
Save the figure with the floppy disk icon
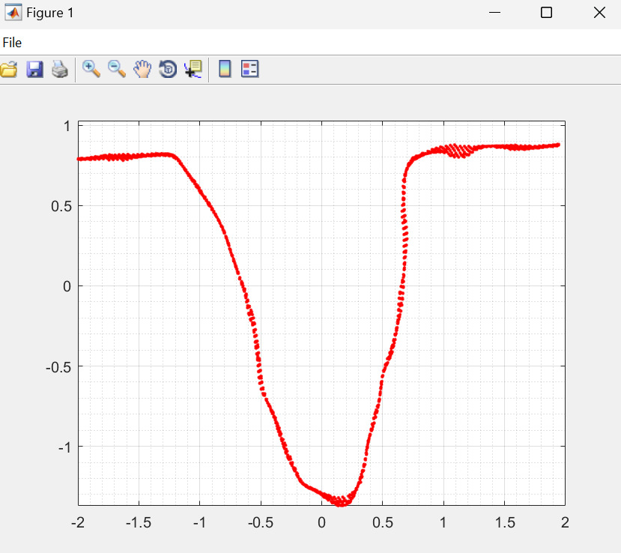point(34,70)
